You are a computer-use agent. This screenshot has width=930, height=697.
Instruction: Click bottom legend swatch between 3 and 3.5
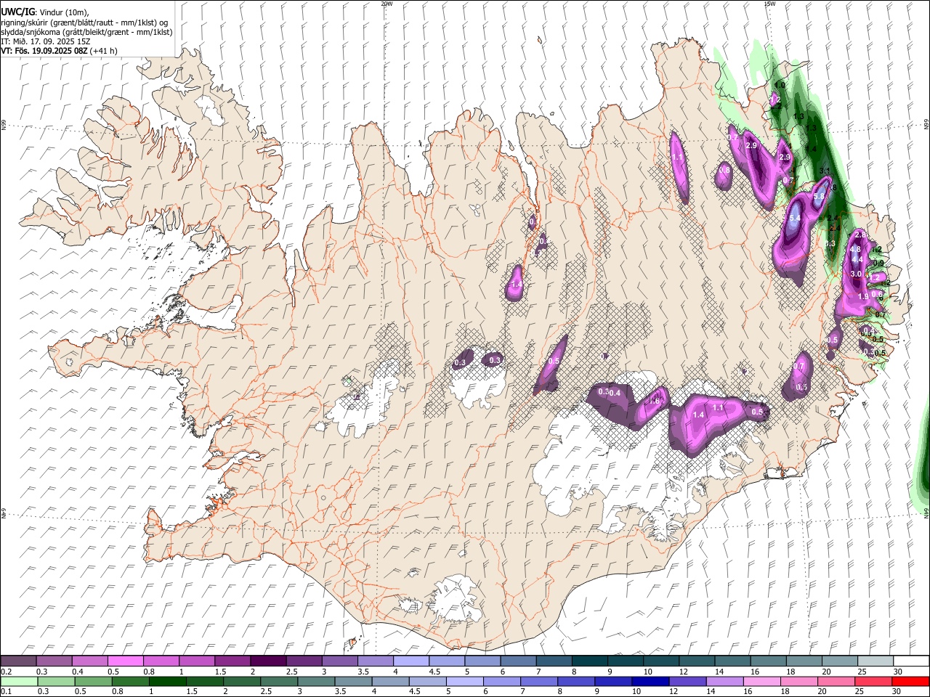tap(316, 681)
